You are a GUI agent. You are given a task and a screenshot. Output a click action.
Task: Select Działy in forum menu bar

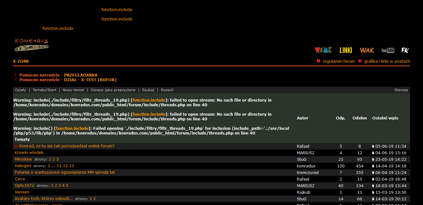(x=20, y=90)
